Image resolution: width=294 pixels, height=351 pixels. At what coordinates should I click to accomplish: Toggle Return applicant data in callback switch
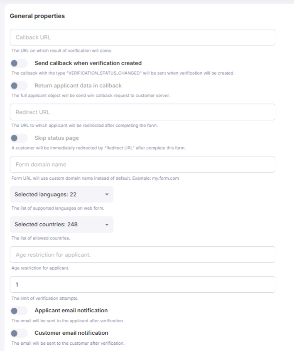coord(18,86)
